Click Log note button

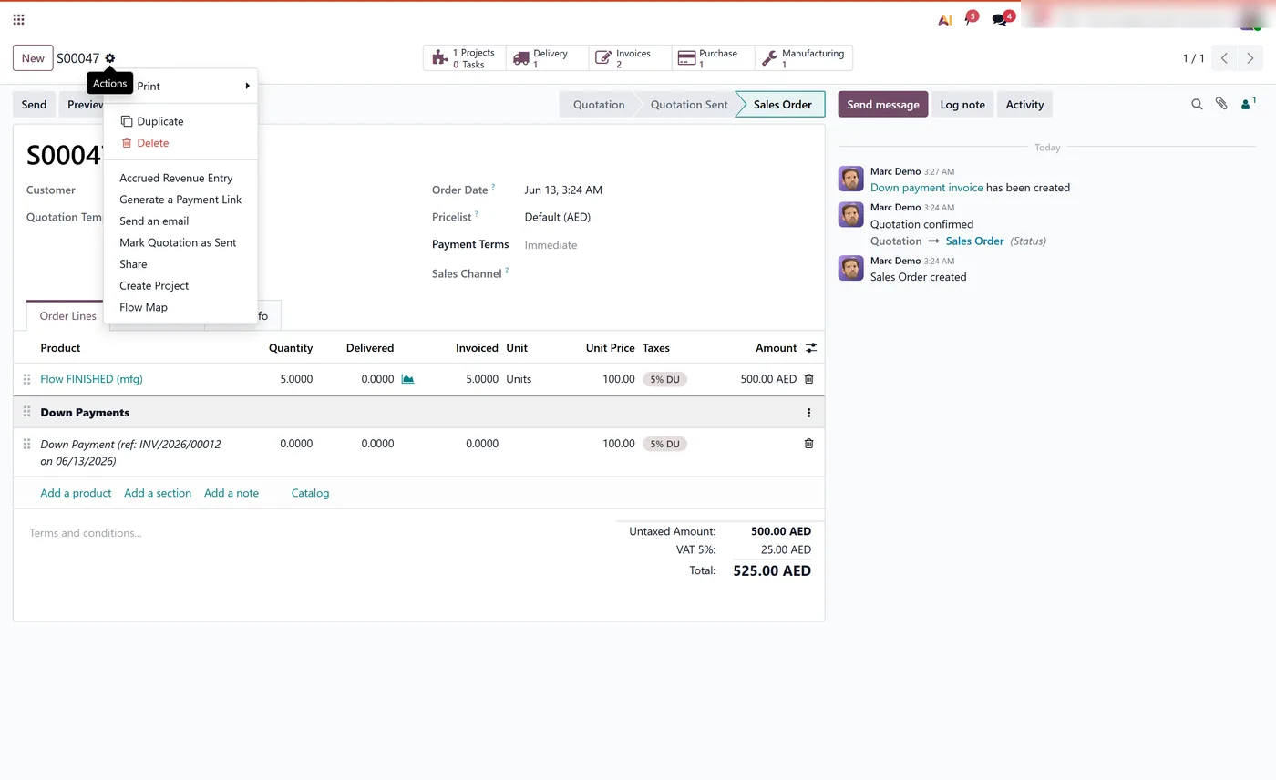[962, 104]
